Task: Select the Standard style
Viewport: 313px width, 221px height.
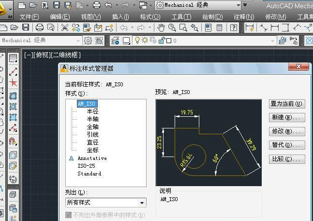Action: pos(89,174)
